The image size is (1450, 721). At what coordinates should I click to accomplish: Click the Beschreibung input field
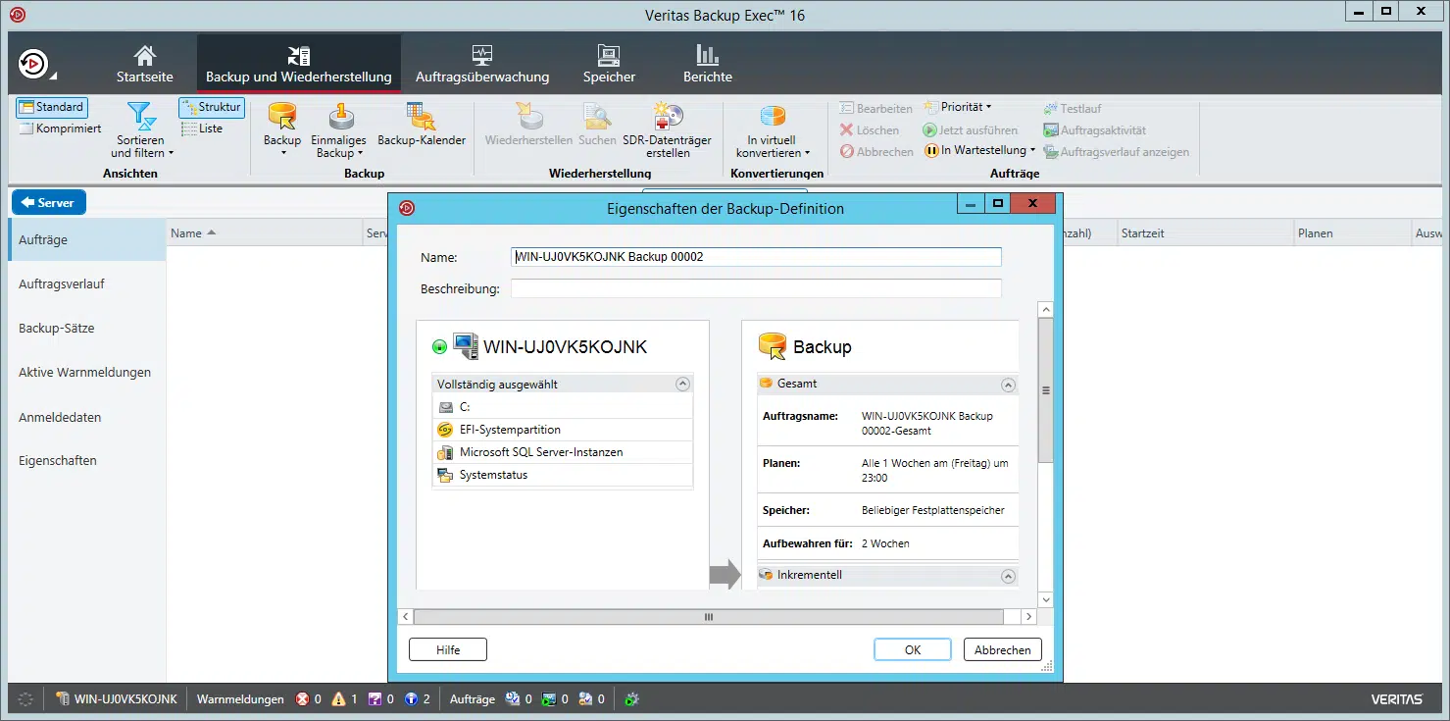[x=756, y=288]
